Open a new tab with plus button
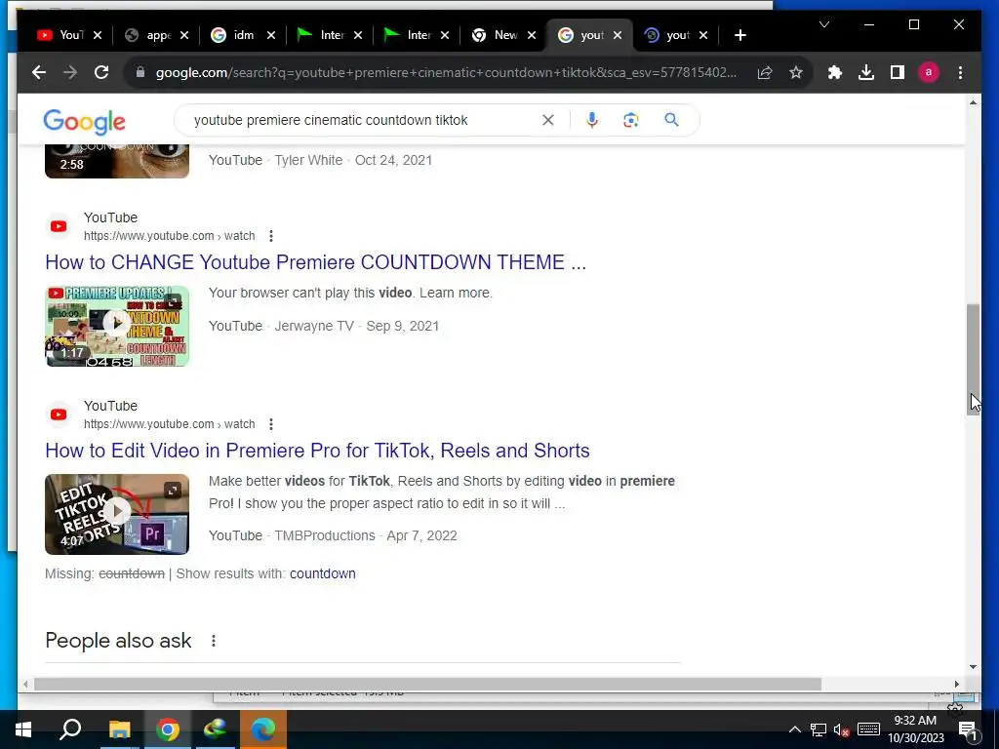Viewport: 999px width, 749px height. 739,36
